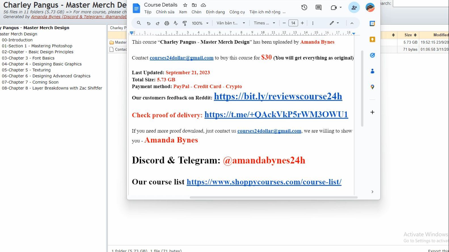Click the move document folder icon
449x252 pixels.
[x=194, y=5]
